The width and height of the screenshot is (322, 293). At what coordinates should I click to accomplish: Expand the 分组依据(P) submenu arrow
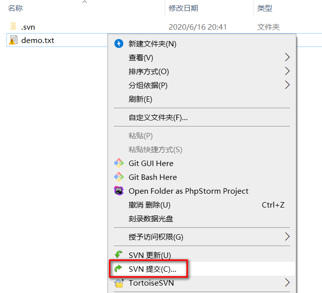tap(287, 85)
